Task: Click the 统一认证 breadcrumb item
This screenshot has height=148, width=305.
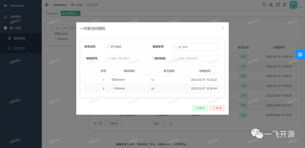Action: point(77,5)
